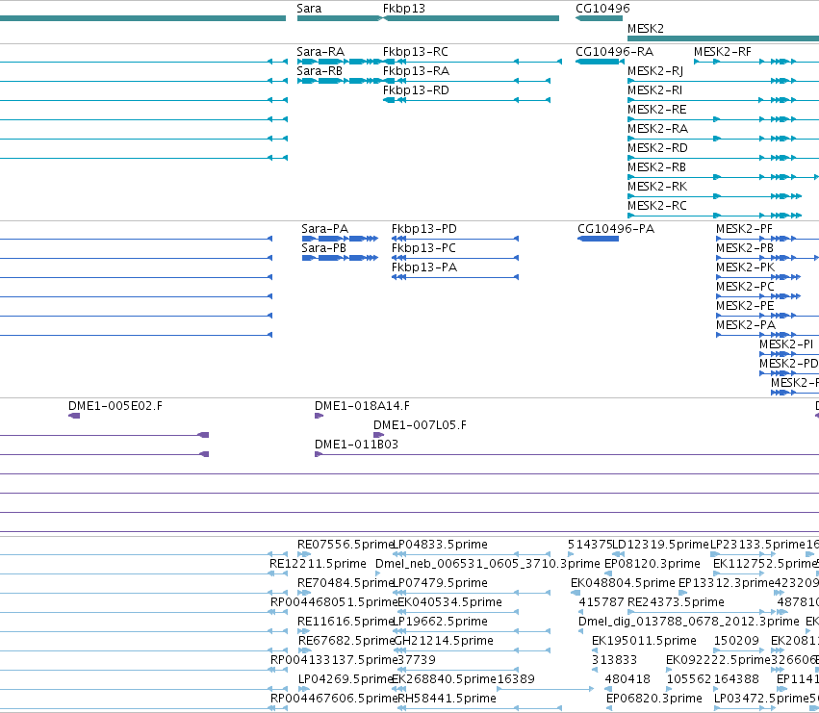819x713 pixels.
Task: Click protein label 'Fkbp13-PD'
Action: point(424,229)
